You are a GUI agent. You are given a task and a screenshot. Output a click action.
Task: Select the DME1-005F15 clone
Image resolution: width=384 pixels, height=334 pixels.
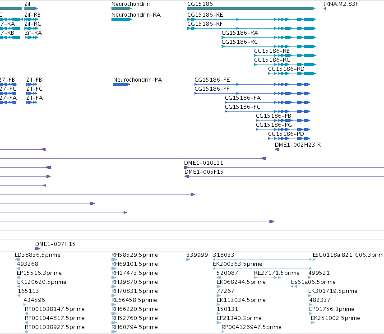204,172
